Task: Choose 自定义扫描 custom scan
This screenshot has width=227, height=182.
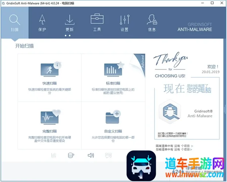Action: coord(113,124)
